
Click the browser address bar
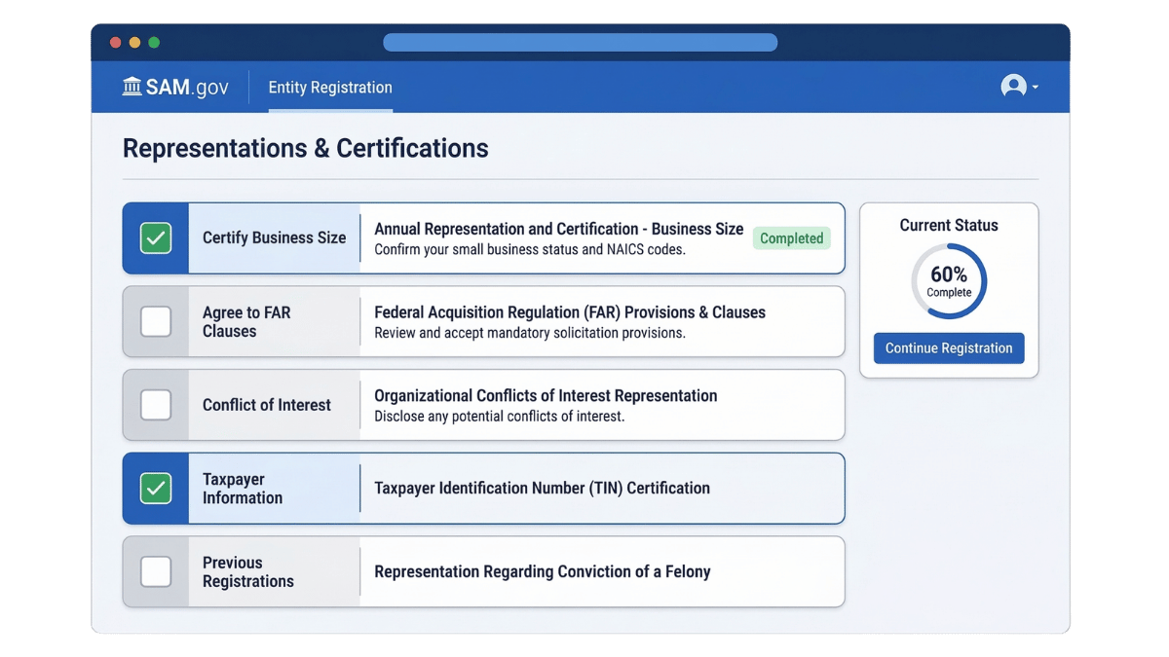point(581,42)
